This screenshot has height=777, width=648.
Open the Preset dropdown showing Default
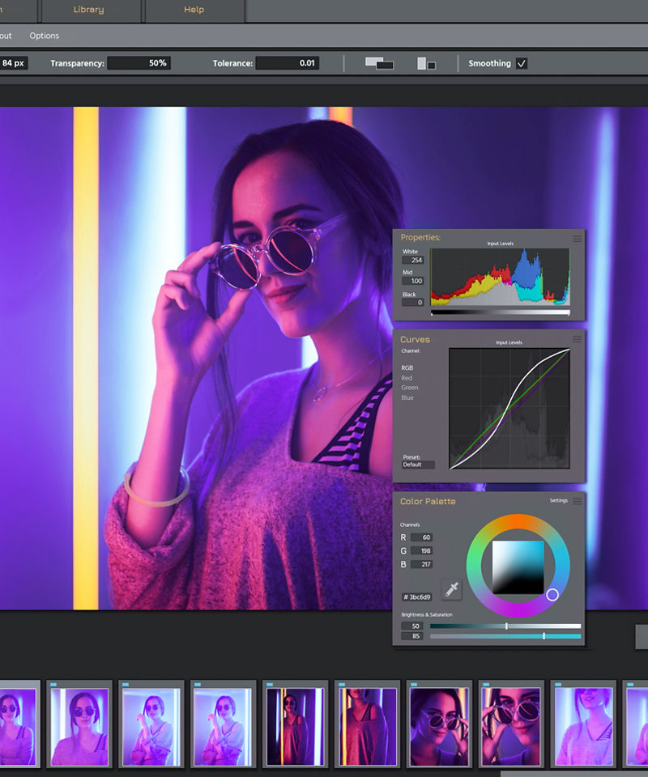point(417,465)
